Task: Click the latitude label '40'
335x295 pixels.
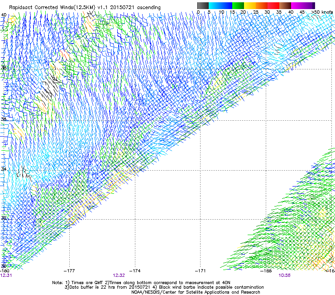Action: pyautogui.click(x=4, y=15)
